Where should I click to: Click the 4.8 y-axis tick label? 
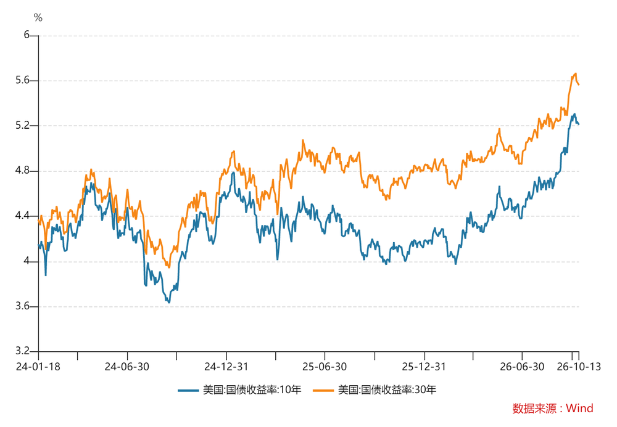(x=22, y=171)
